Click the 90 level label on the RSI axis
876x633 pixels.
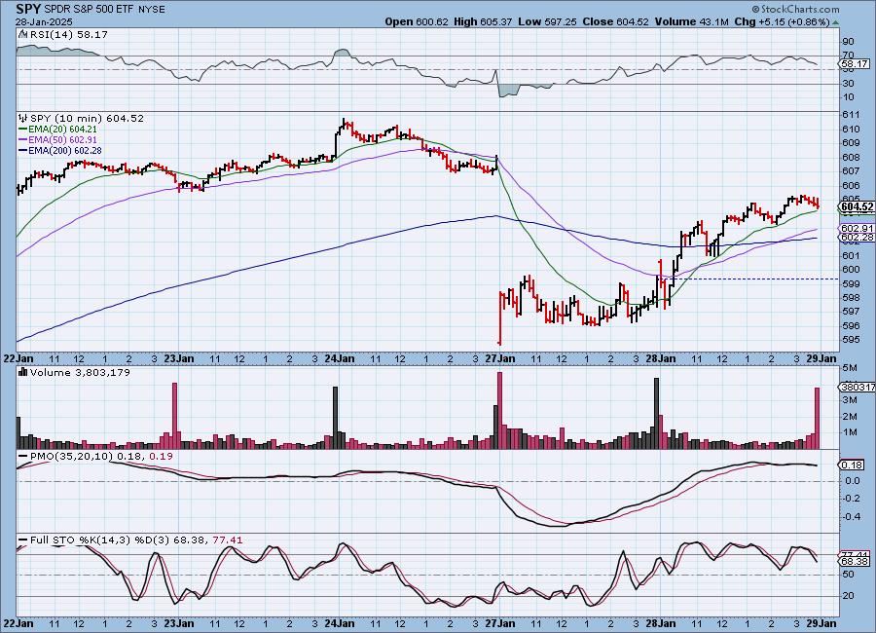tap(848, 41)
